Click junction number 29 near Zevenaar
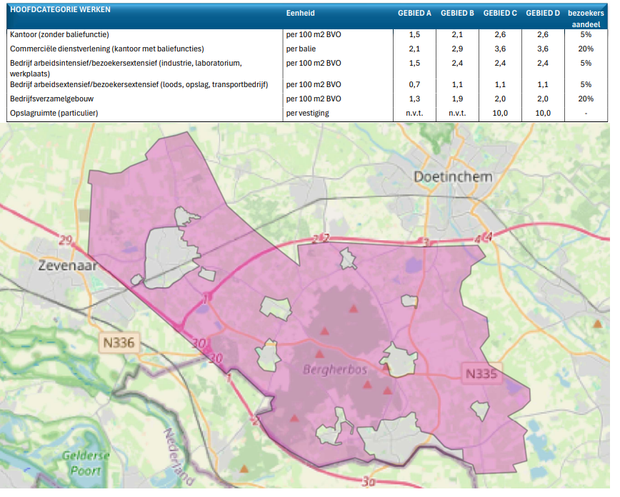The width and height of the screenshot is (620, 497). 67,240
